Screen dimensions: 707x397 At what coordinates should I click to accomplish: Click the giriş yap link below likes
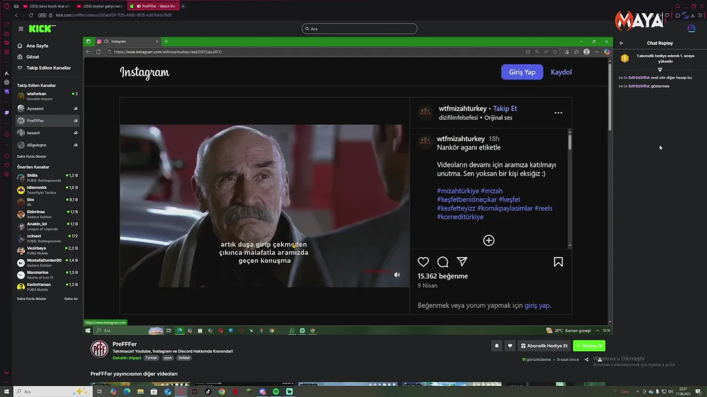pos(537,305)
